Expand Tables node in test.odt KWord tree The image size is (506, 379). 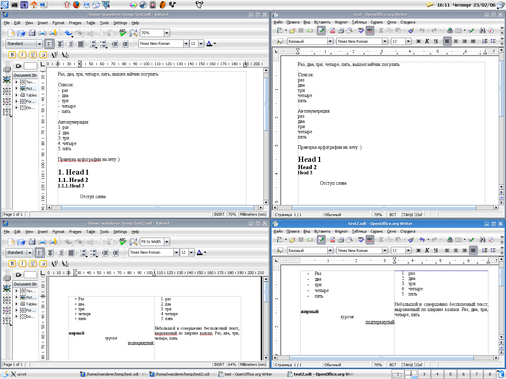tap(16, 95)
